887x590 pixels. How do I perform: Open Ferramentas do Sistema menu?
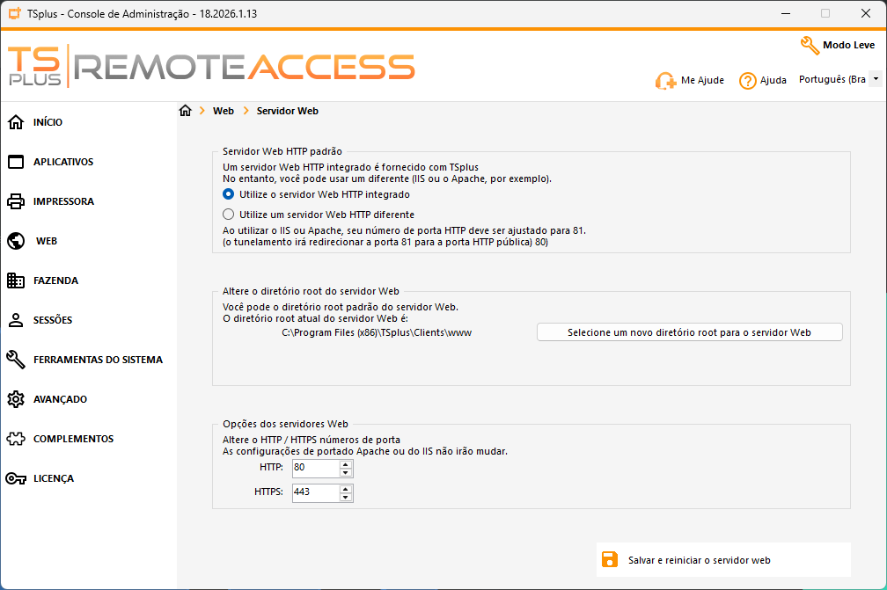coord(97,360)
